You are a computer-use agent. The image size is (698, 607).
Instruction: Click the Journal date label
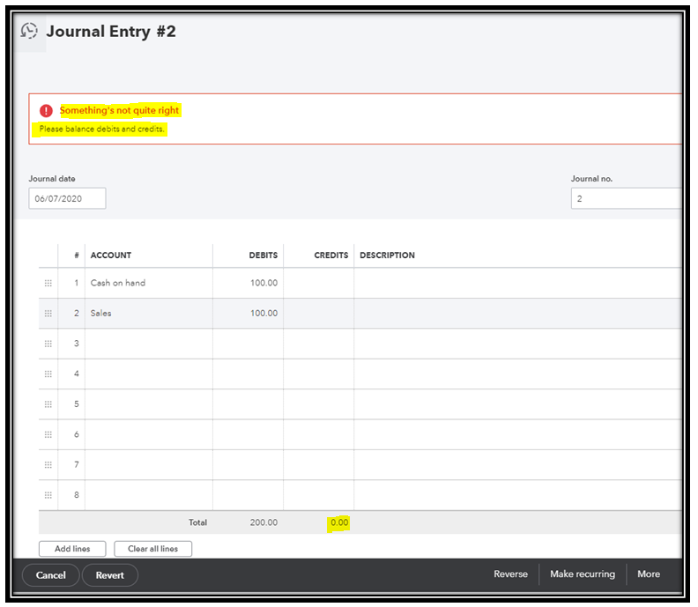pyautogui.click(x=52, y=179)
